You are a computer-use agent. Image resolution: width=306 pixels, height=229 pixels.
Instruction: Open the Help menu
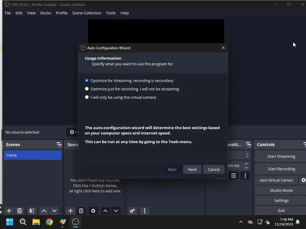125,13
